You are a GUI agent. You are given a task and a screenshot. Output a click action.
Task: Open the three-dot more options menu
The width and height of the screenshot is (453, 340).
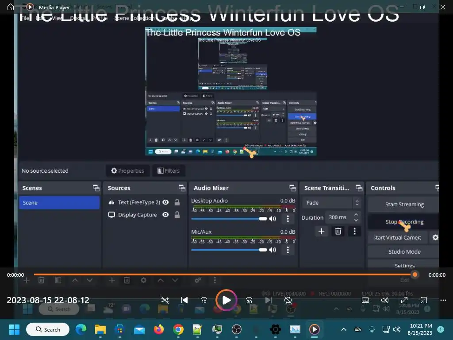[x=443, y=300]
